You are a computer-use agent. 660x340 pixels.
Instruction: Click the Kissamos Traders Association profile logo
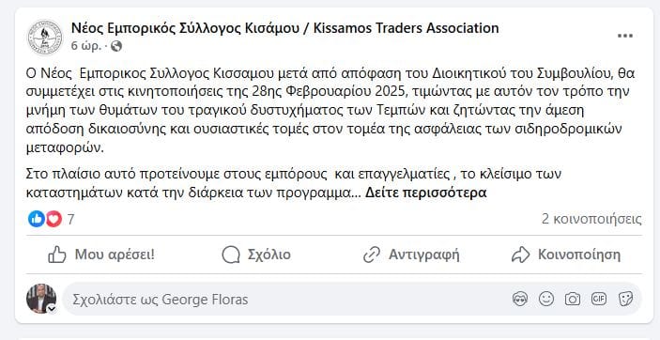45,38
